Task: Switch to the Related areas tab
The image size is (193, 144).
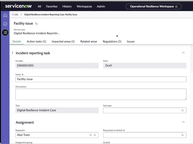Action: [x=89, y=41]
